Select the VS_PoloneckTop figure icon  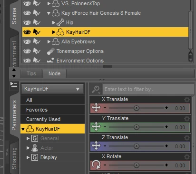pos(56,3)
